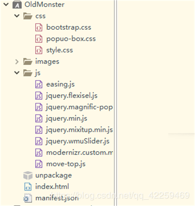Screen dimensions: 195x206
Task: Click the manifest.json gear icon
Action: (28, 198)
